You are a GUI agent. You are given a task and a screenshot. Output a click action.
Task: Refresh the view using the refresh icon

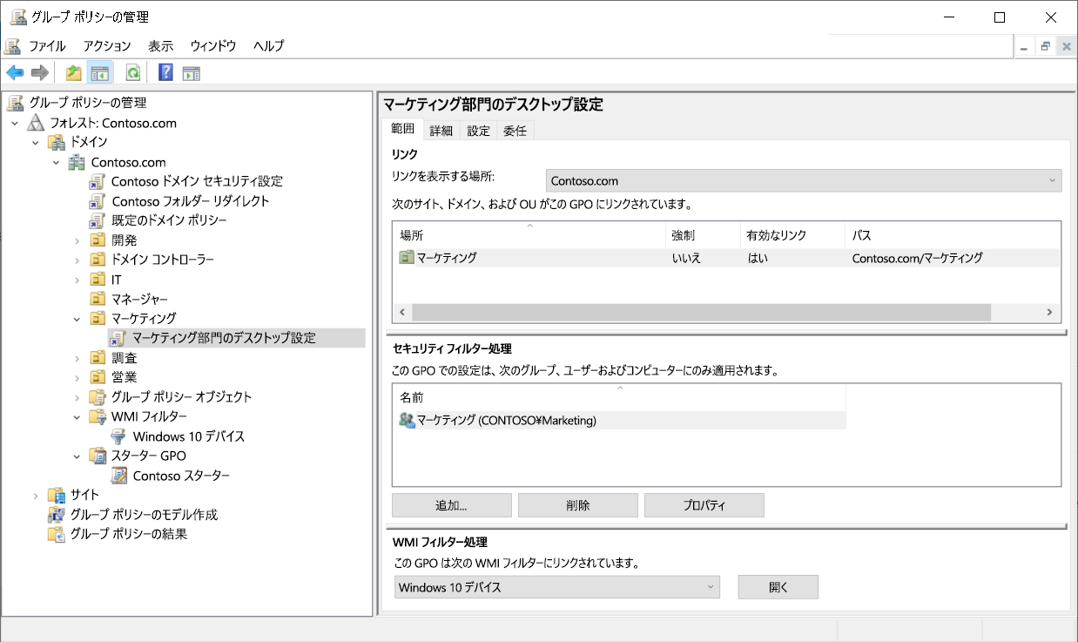pos(131,72)
